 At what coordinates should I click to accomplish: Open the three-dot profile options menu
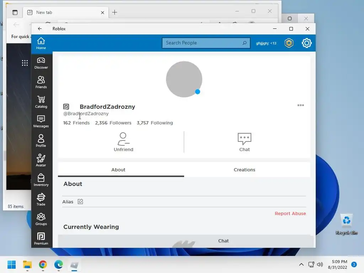(301, 105)
